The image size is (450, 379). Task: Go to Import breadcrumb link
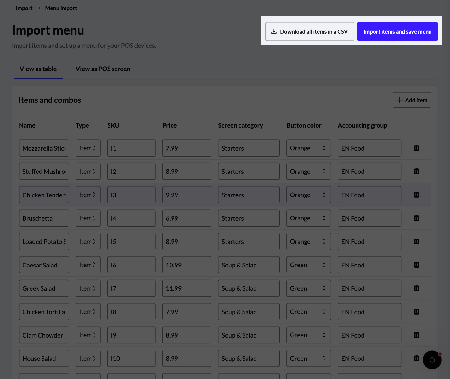coord(24,8)
